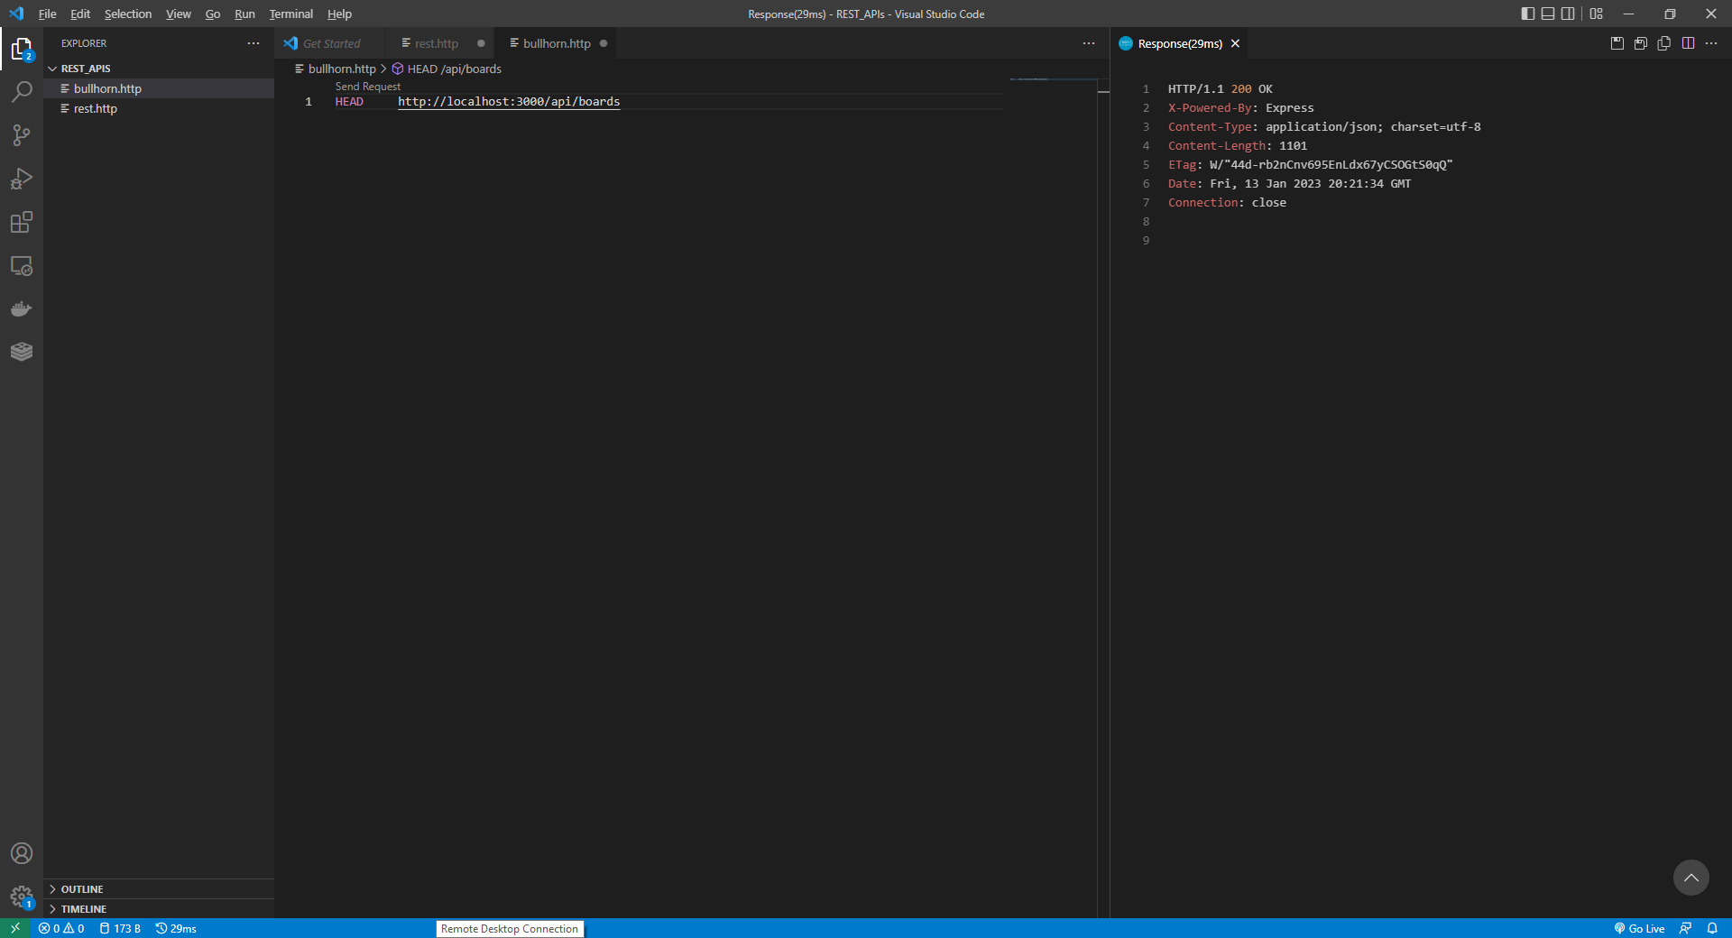Click the 'HTTP/1.1 200 OK' response line
Screen dimensions: 1732x938
[x=1221, y=89]
